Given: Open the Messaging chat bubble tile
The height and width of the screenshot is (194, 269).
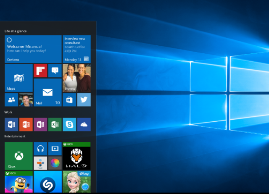Looking at the screenshot, I should click(x=55, y=71).
